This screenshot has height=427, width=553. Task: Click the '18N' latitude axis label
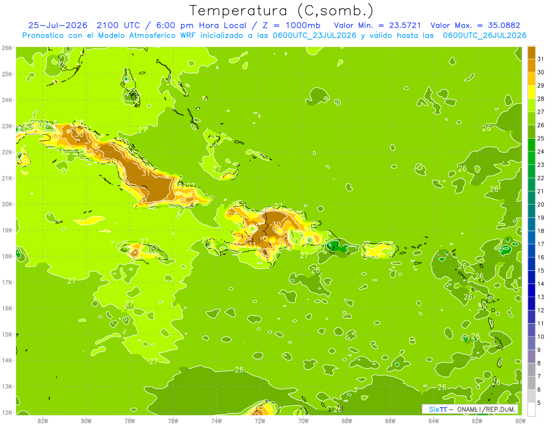coord(7,256)
